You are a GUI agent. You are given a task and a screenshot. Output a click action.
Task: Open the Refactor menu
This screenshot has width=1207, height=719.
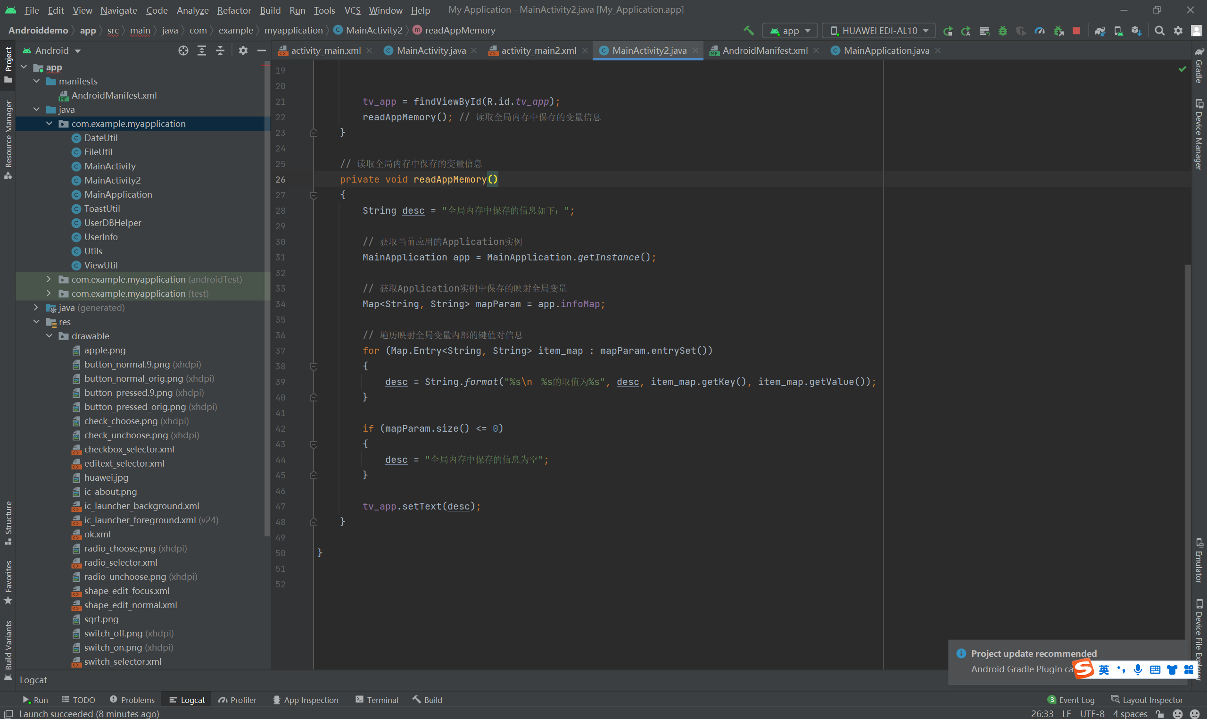[234, 10]
